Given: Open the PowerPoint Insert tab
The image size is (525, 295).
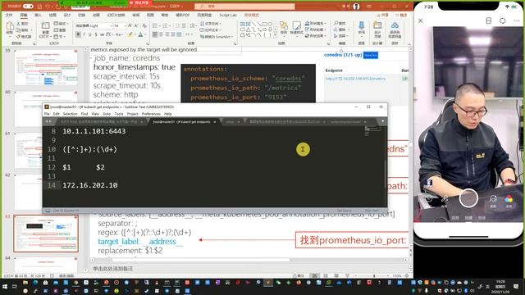Looking at the screenshot, I should click(x=39, y=15).
